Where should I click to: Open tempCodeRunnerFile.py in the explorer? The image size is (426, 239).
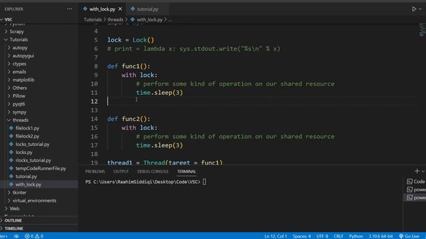41,168
